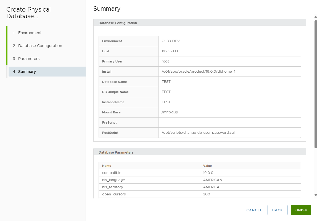Select the Summary step in the sidebar
The width and height of the screenshot is (317, 221).
(x=27, y=72)
